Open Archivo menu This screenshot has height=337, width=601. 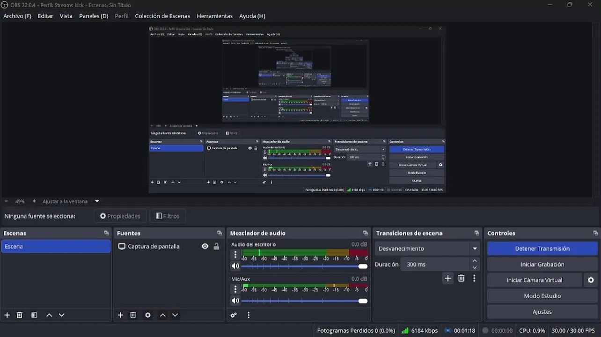tap(17, 16)
